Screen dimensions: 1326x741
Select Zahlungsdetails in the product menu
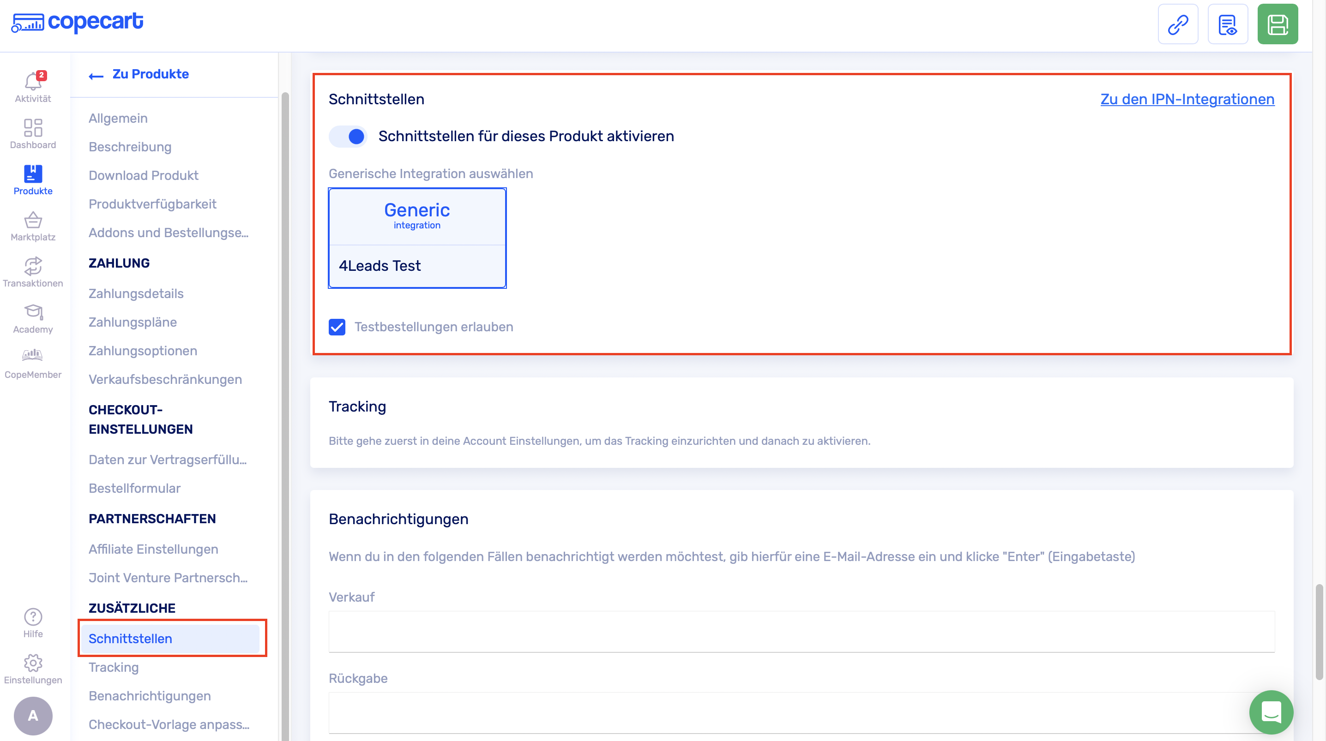pyautogui.click(x=136, y=293)
